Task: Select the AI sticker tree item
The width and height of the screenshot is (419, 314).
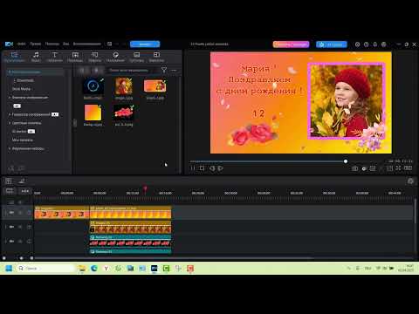Action: click(24, 132)
